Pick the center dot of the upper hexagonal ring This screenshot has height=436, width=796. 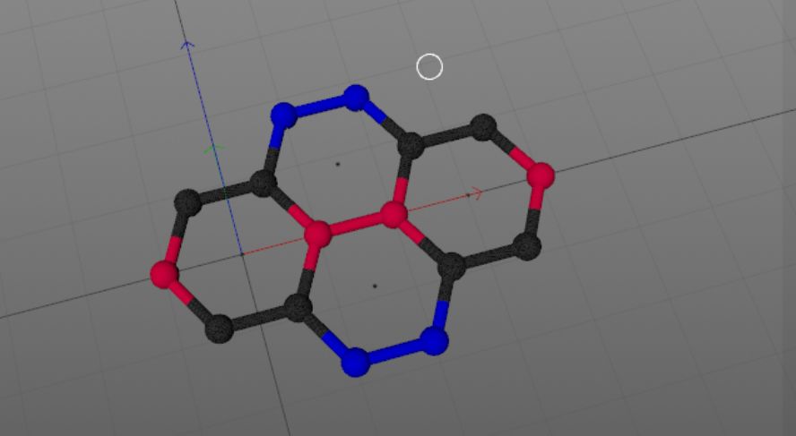(x=338, y=164)
